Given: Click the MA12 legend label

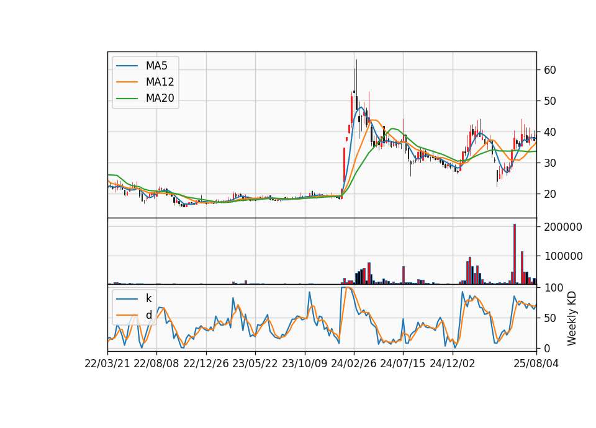Looking at the screenshot, I should point(160,82).
